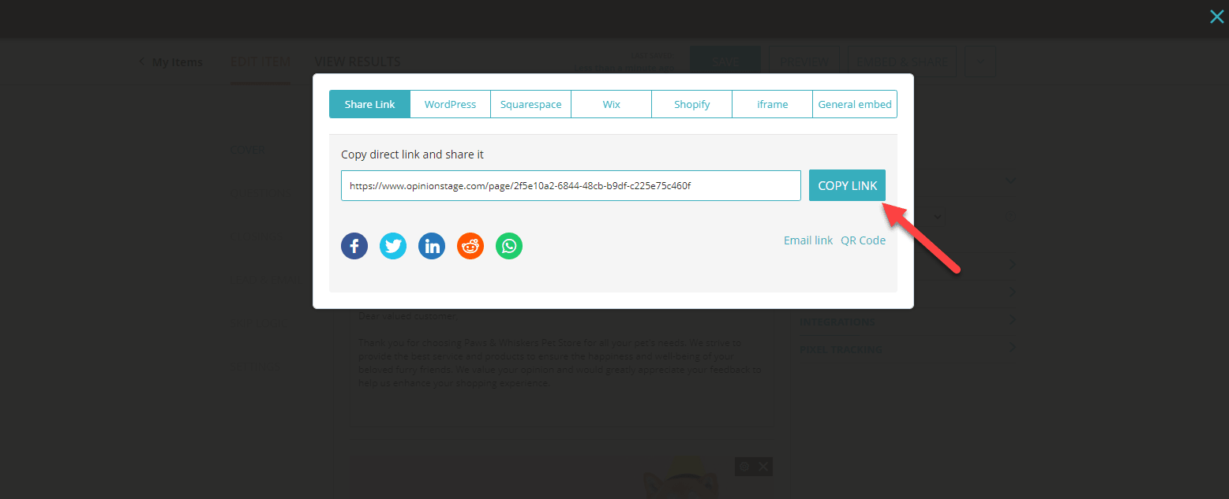
Task: Open the dropdown arrow next to EMBED & SHARE
Action: [980, 61]
